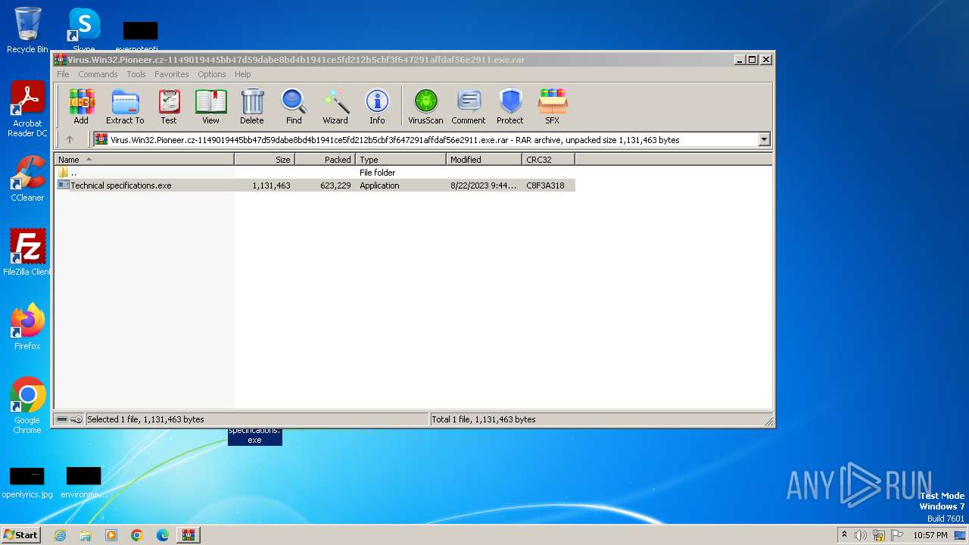
Task: Run VirusScan on the archive
Action: click(x=425, y=106)
